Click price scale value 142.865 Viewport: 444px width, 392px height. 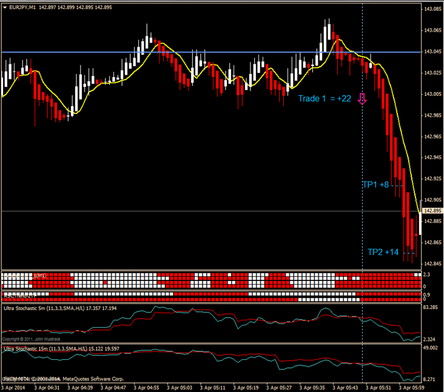click(432, 243)
